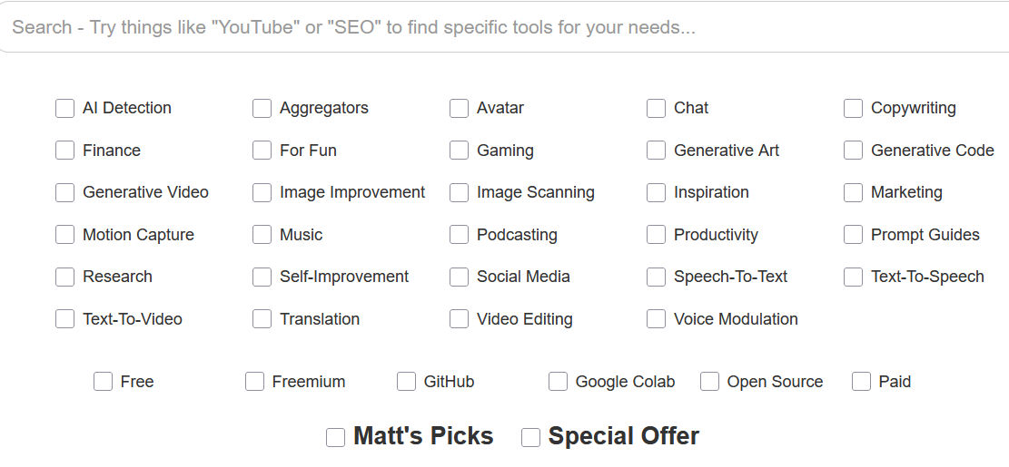Select the GitHub filter checkbox
Screen dimensions: 1009x467
click(x=406, y=382)
